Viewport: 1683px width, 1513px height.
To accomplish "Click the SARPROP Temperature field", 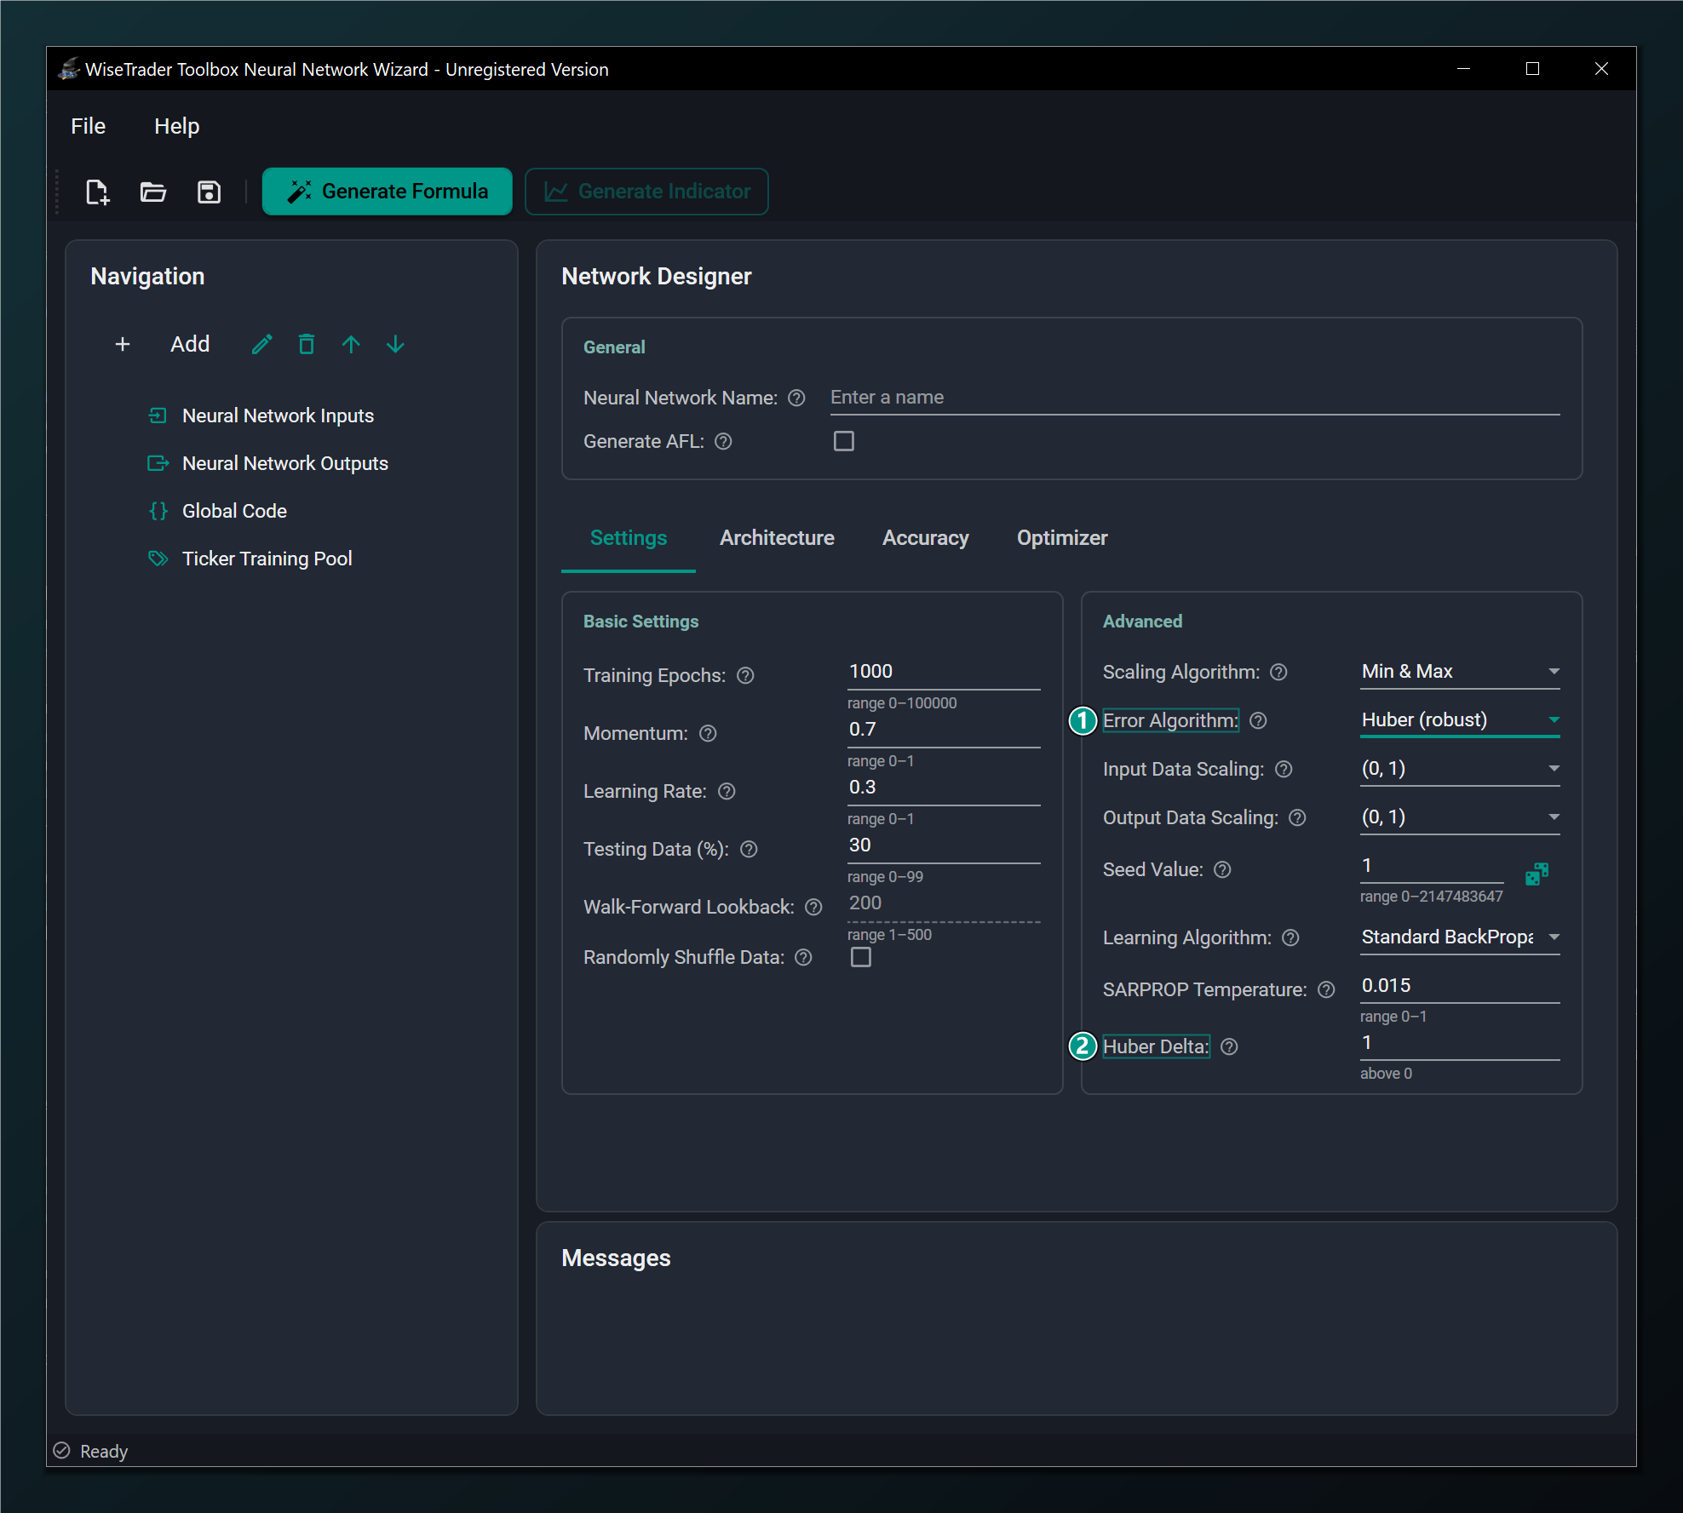I will tap(1460, 986).
